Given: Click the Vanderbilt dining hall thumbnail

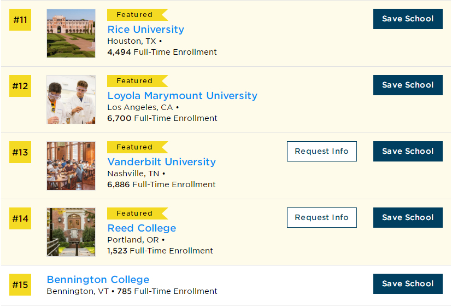Looking at the screenshot, I should pos(71,166).
